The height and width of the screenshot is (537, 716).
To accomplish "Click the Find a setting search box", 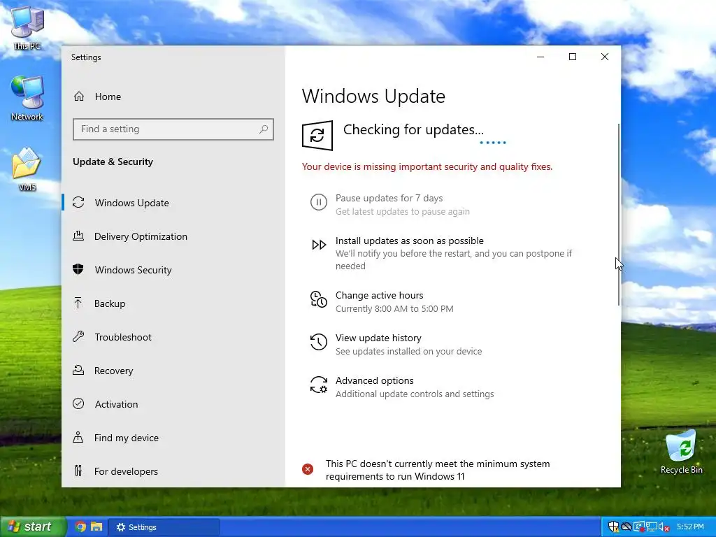I will [x=173, y=129].
